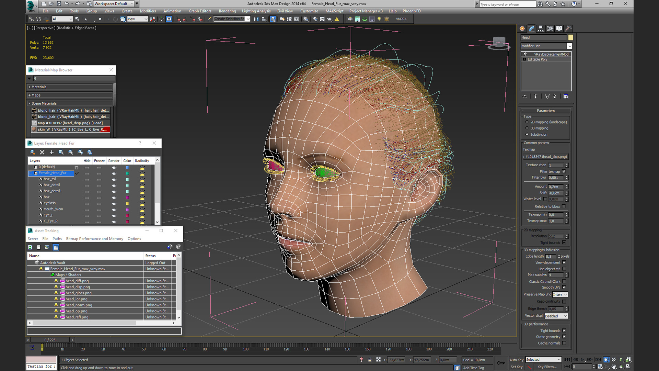This screenshot has height=371, width=659.
Task: Open the Utilities hammer tab
Action: coord(568,29)
